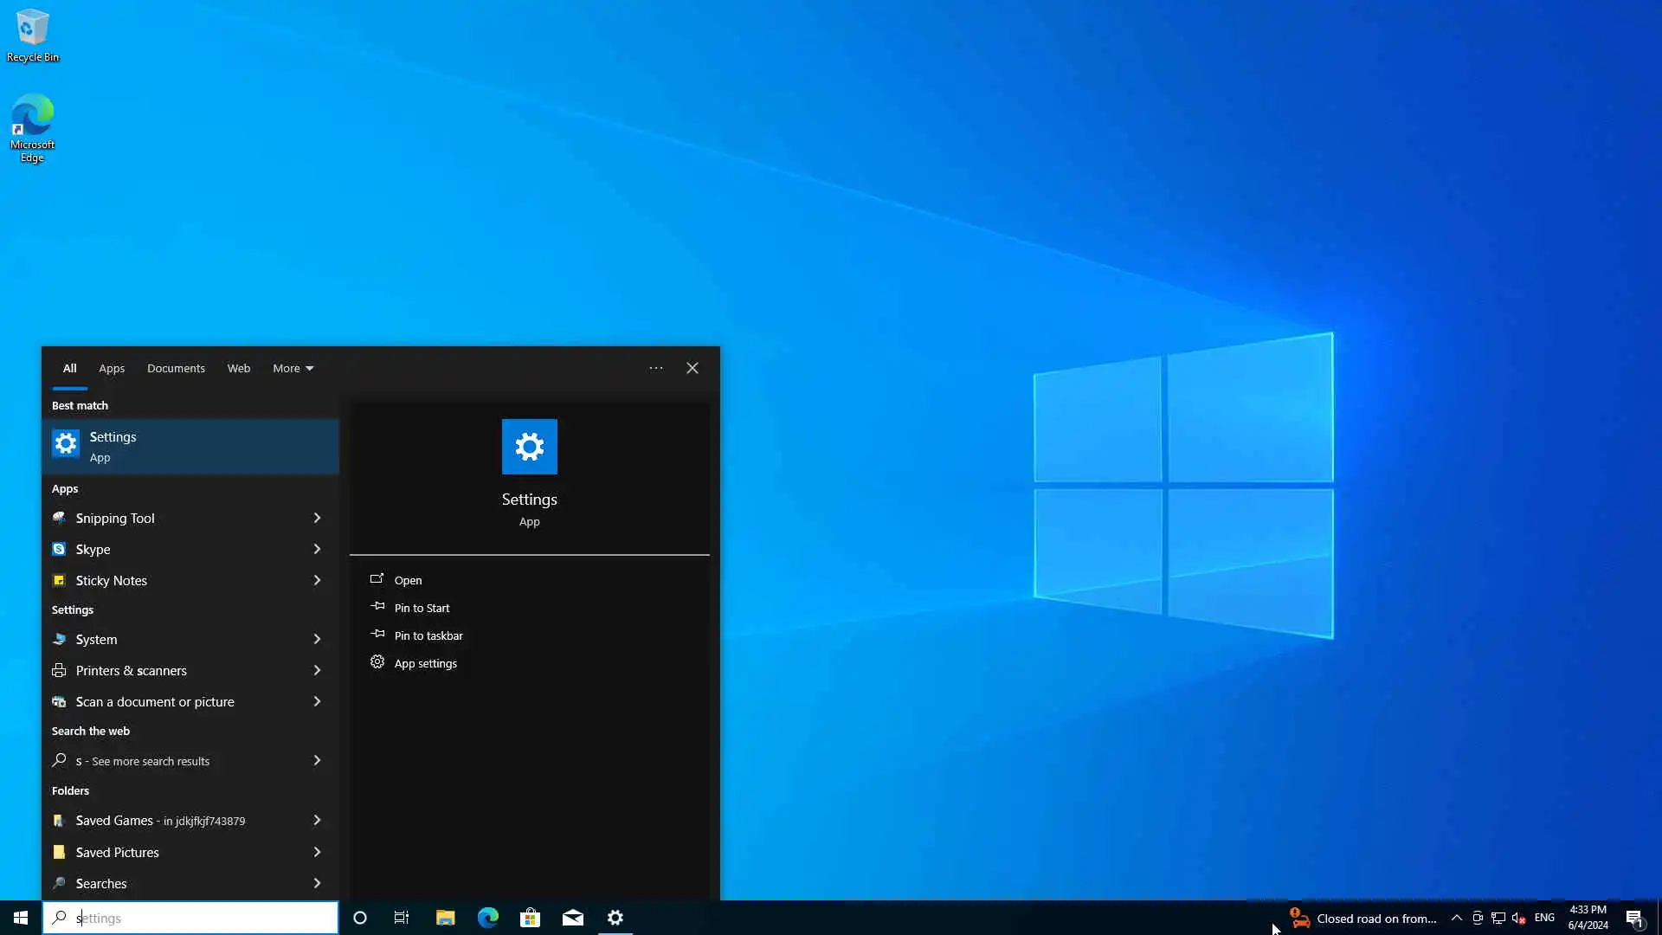Show hidden system tray icons
Screen dimensions: 1662x935
point(1456,918)
